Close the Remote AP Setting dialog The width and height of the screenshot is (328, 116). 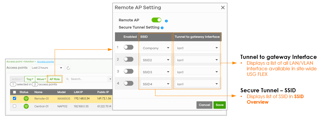tap(223, 8)
